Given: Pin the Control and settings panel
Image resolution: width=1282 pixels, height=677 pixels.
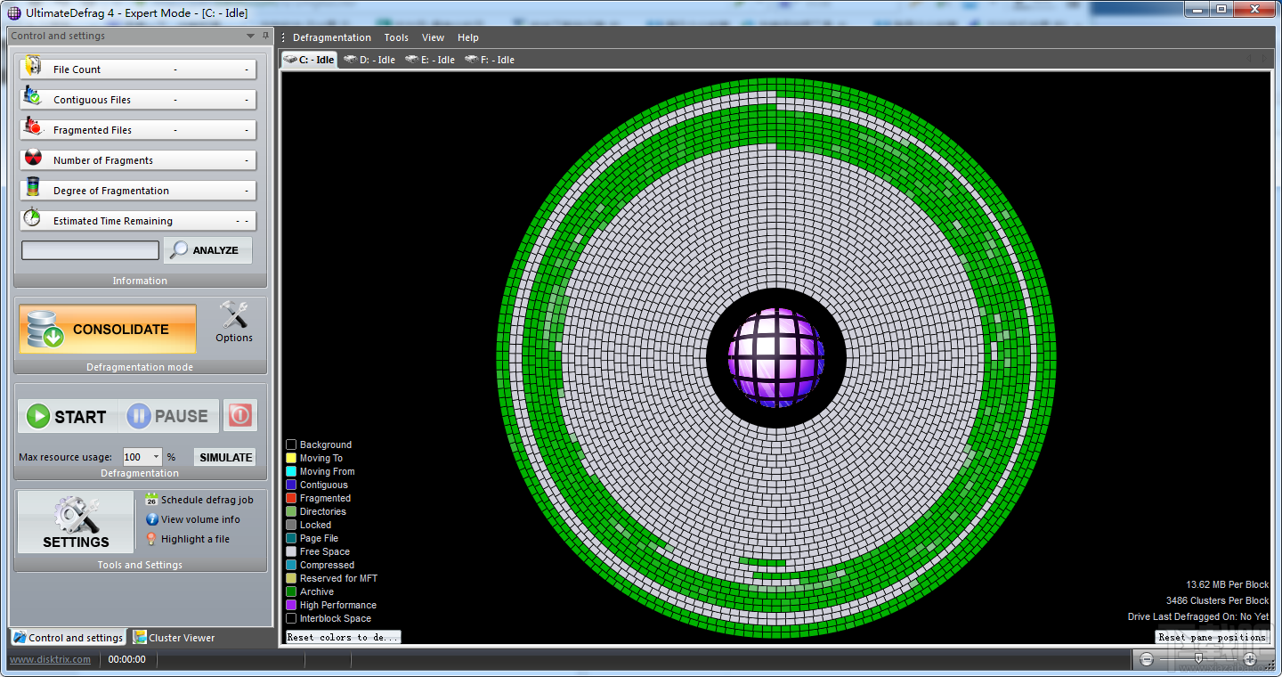Looking at the screenshot, I should 265,36.
